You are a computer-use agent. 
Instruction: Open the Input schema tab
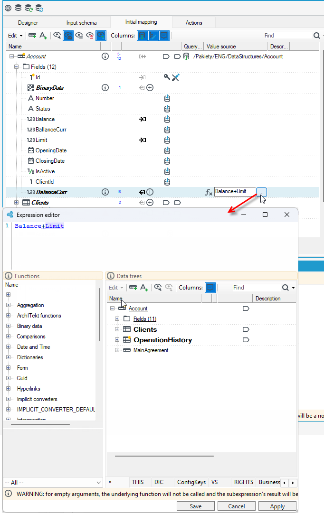[81, 23]
